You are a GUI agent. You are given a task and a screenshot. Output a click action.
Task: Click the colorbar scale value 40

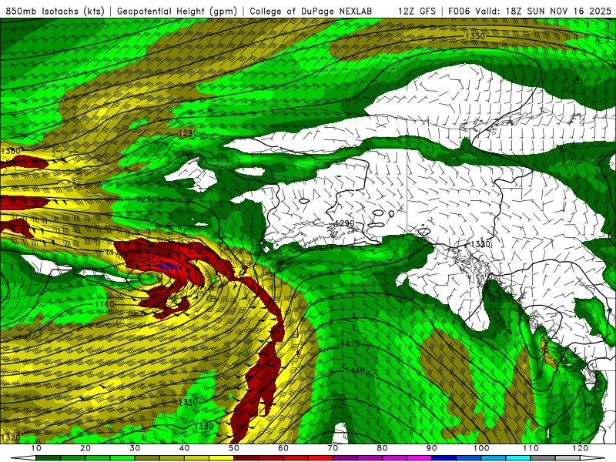[x=184, y=448]
